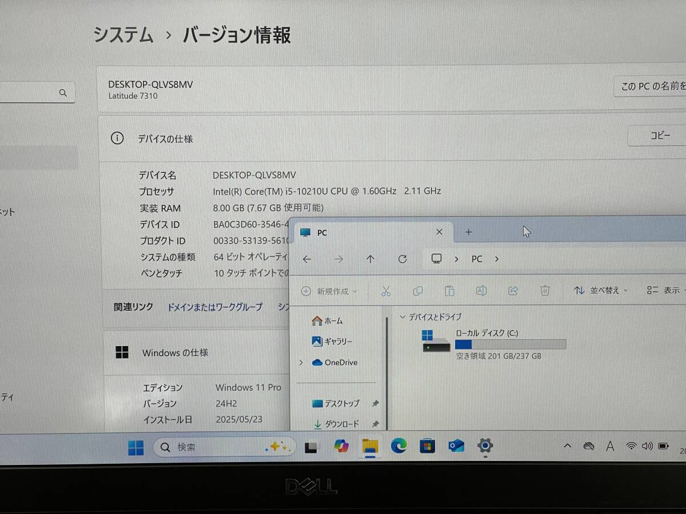This screenshot has height=514, width=686.
Task: Click the Cut scissors icon
Action: coord(386,291)
